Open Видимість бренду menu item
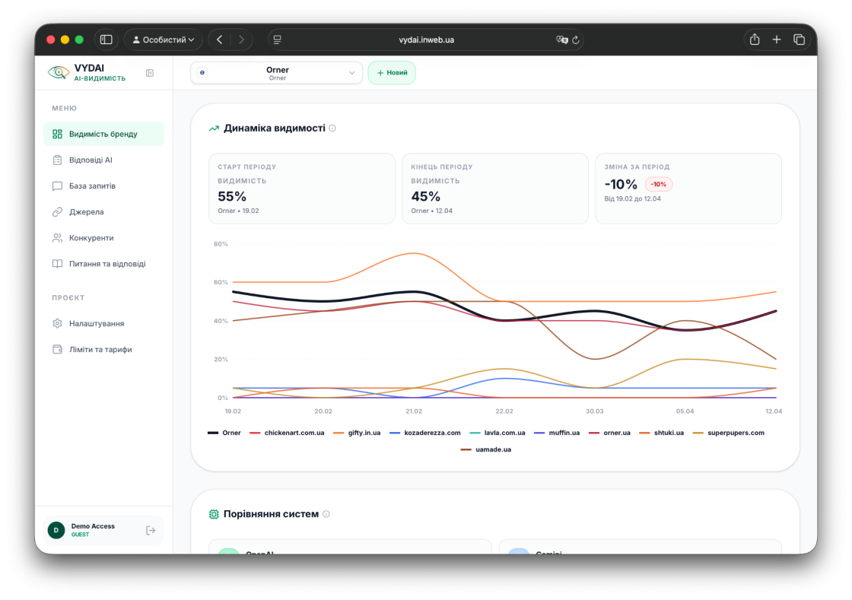 pyautogui.click(x=103, y=134)
